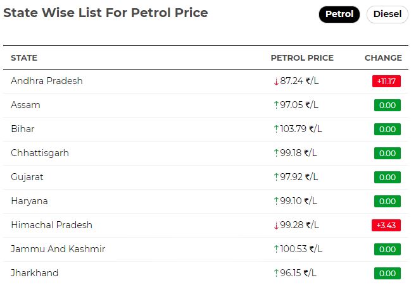Open the Himachal Pradesh state link

click(52, 225)
